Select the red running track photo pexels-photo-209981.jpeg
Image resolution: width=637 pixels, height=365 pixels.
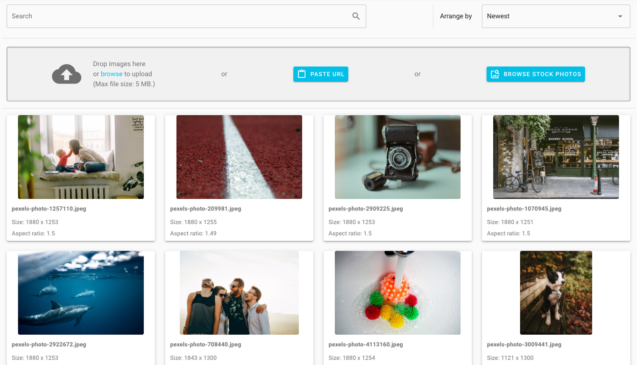click(x=239, y=157)
